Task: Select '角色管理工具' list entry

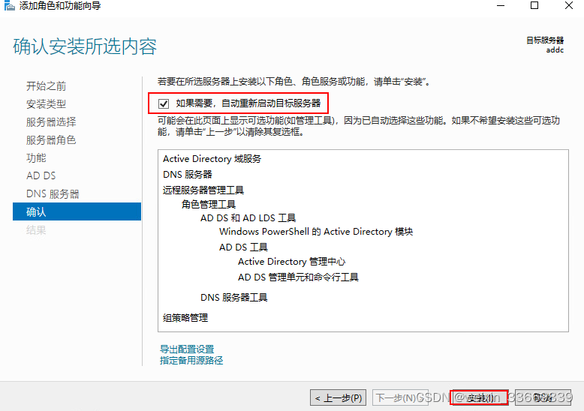Action: 209,205
